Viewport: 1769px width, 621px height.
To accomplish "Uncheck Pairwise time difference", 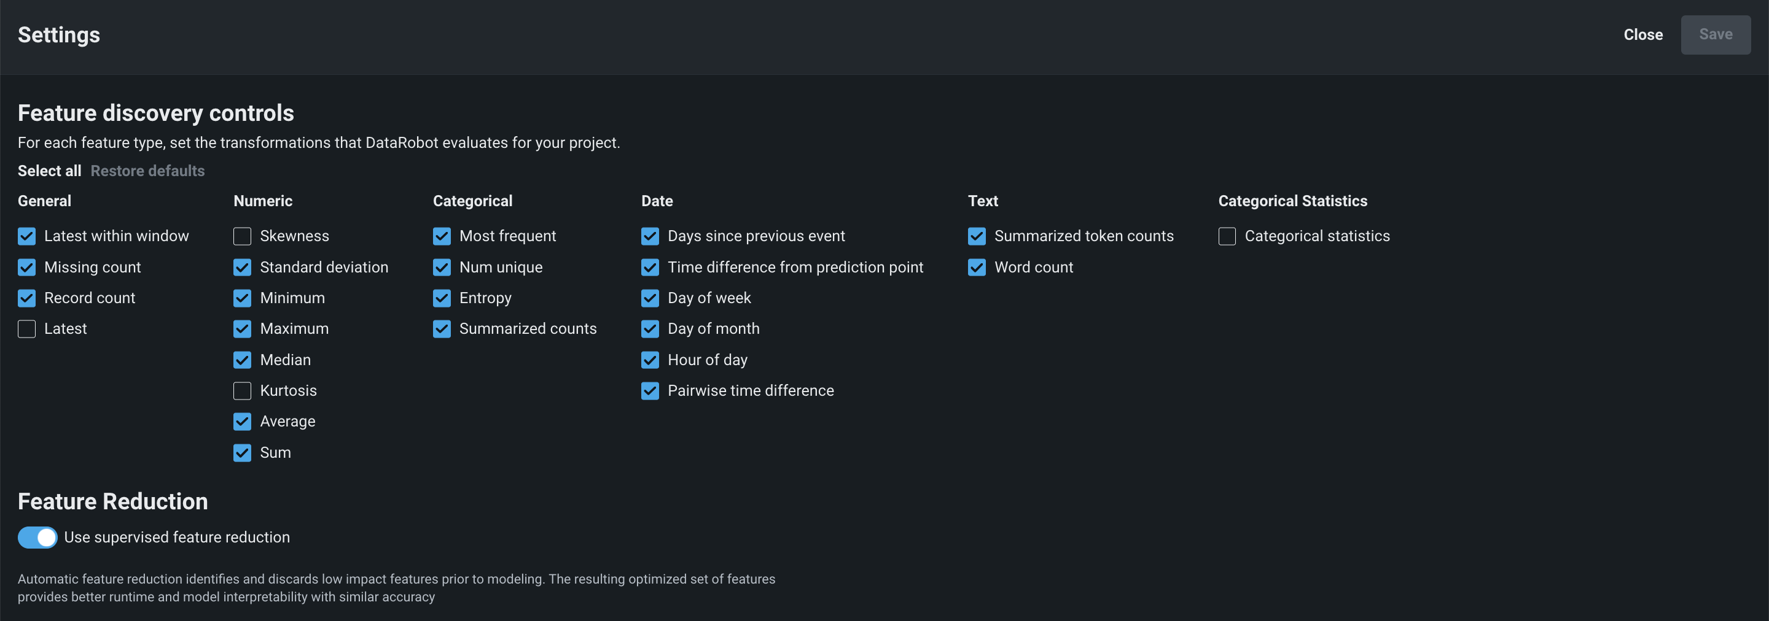I will click(650, 390).
